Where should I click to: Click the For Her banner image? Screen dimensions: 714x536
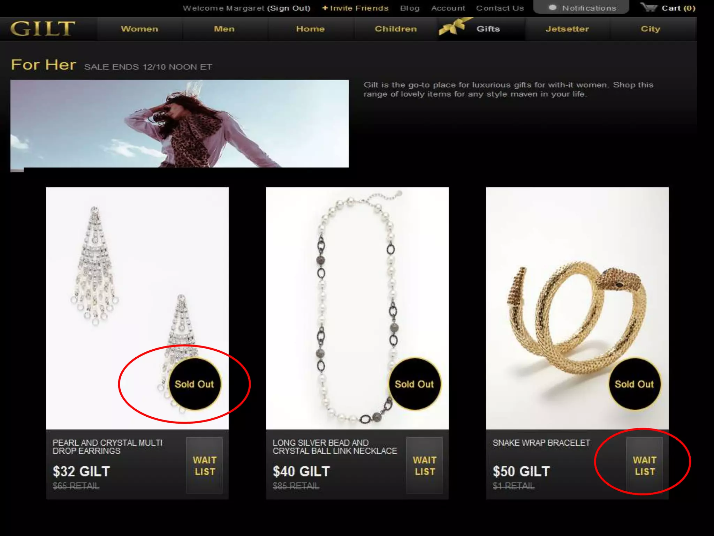[180, 124]
